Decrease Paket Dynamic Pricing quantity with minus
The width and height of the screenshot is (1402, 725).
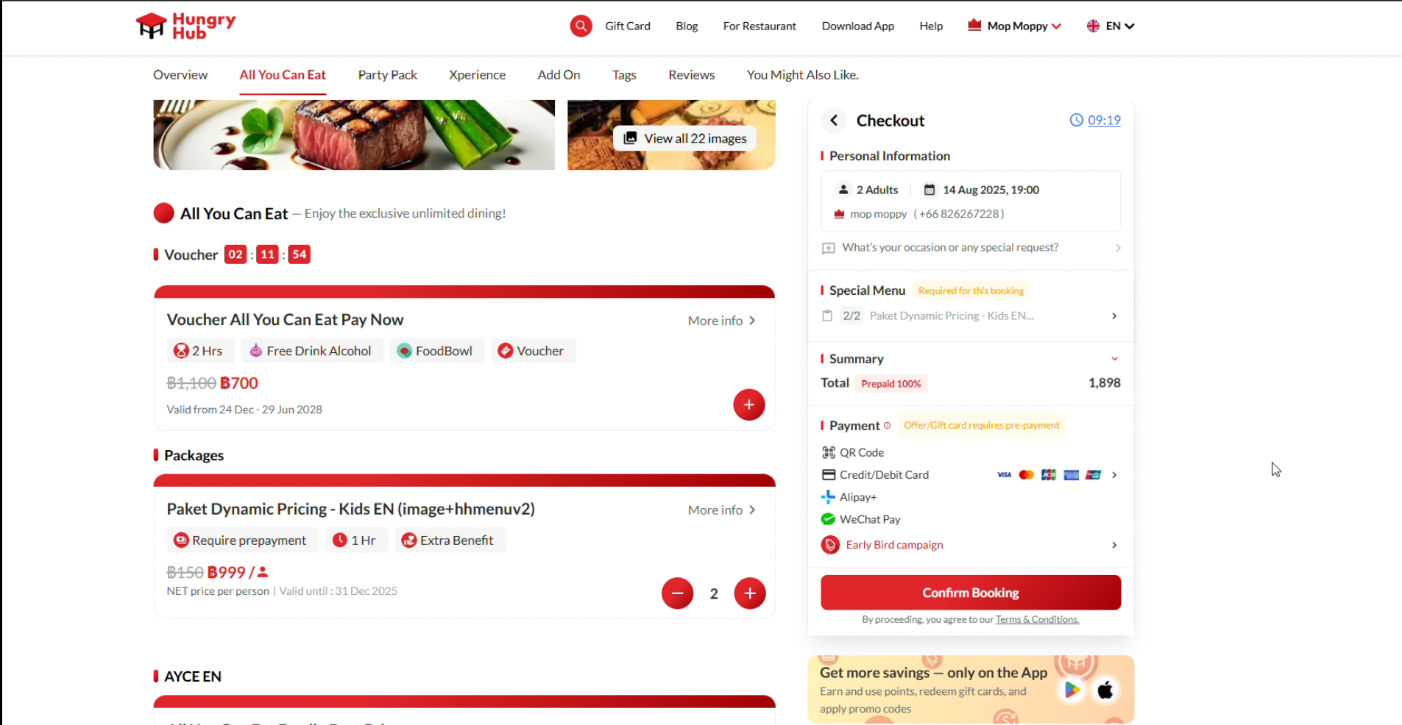pos(677,593)
